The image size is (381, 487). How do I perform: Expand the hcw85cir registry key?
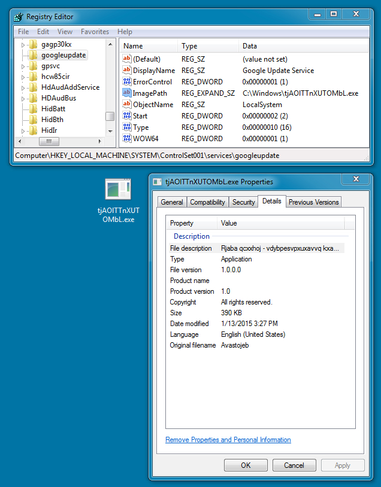point(23,77)
